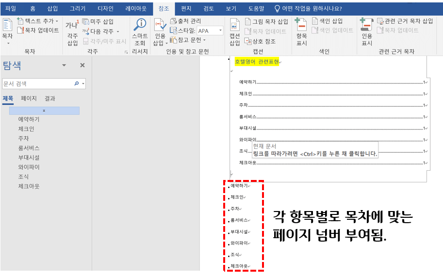Close the 탐색 navigation pane

click(82, 65)
